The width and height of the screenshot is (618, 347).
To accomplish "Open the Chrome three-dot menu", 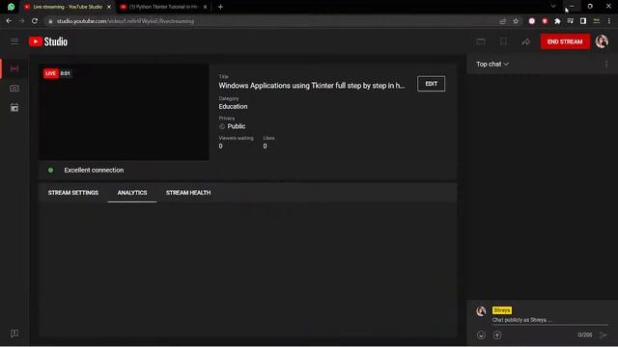I will tap(609, 21).
